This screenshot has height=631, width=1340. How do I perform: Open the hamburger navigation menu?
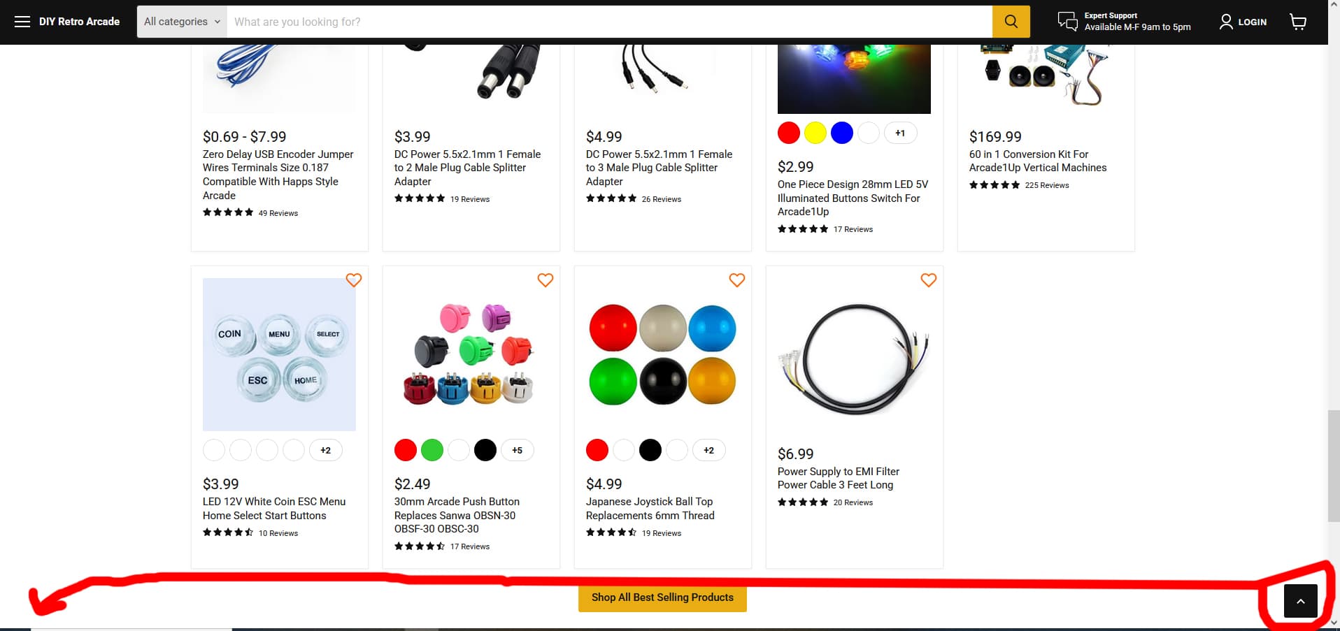coord(22,22)
